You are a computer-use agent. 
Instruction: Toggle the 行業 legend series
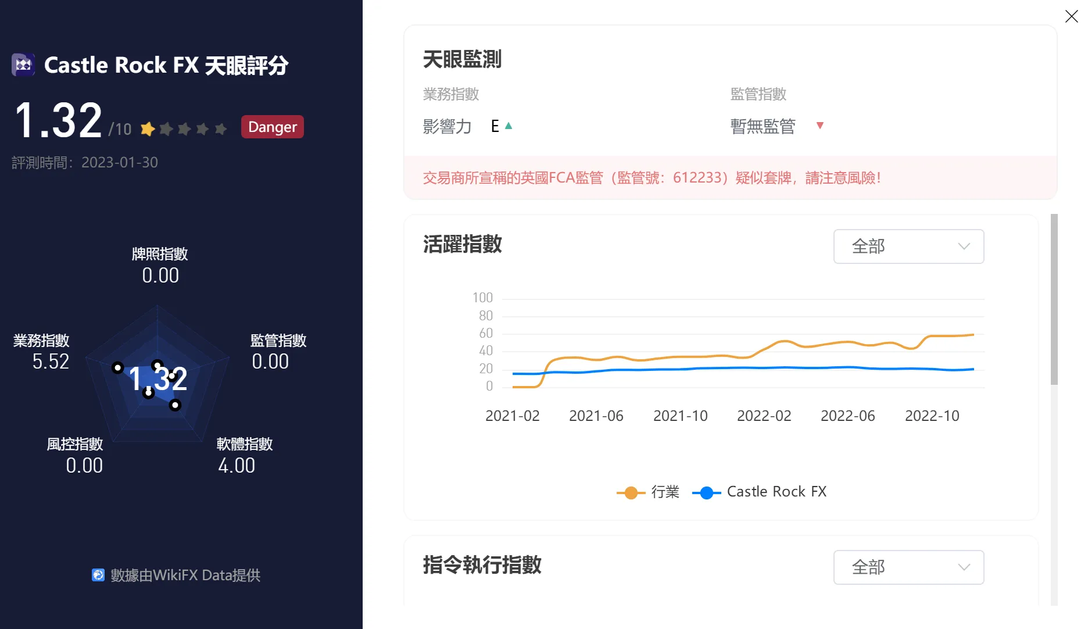(648, 492)
